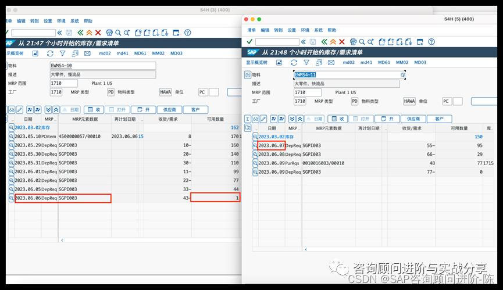The height and width of the screenshot is (290, 503).
Task: Collapse all rows double-up chevron in S4H (5)
Action: 299,119
